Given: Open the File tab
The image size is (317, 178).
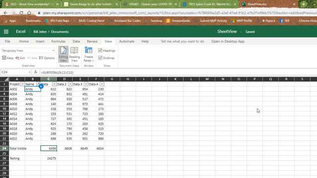Looking at the screenshot, I should 7,42.
